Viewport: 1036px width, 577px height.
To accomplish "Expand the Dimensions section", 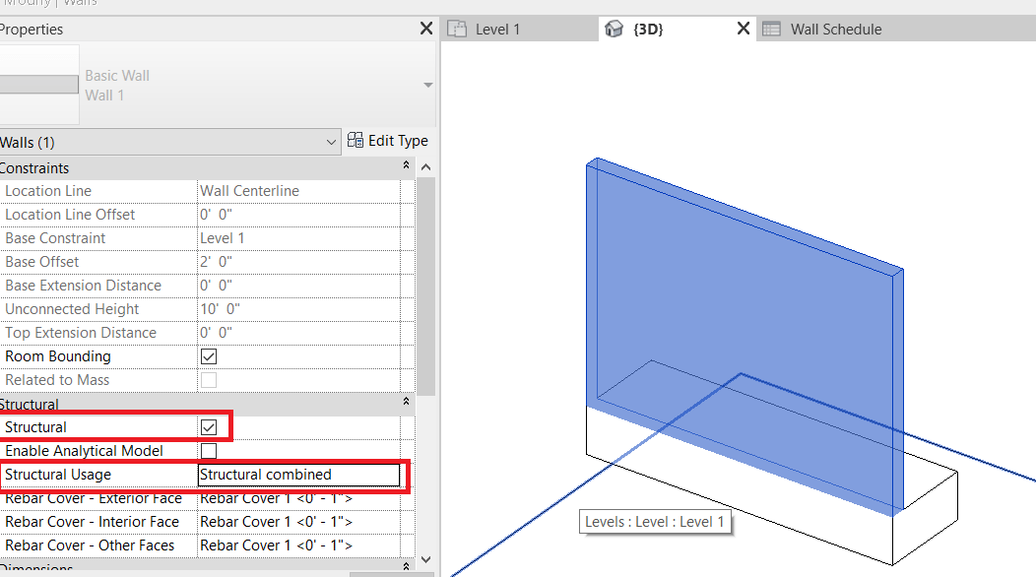I will click(404, 568).
